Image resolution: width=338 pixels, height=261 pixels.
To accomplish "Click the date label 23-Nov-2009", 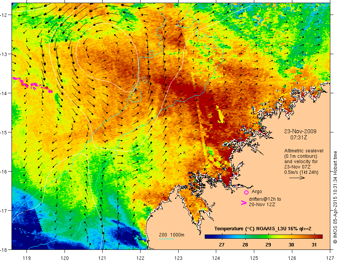I will [x=300, y=131].
